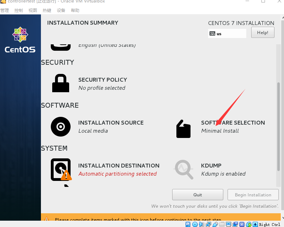Click 'Local media' text
The width and height of the screenshot is (284, 227).
(93, 131)
